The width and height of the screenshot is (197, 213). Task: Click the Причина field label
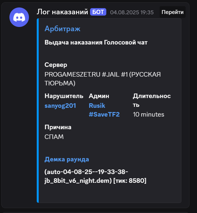pyautogui.click(x=58, y=127)
